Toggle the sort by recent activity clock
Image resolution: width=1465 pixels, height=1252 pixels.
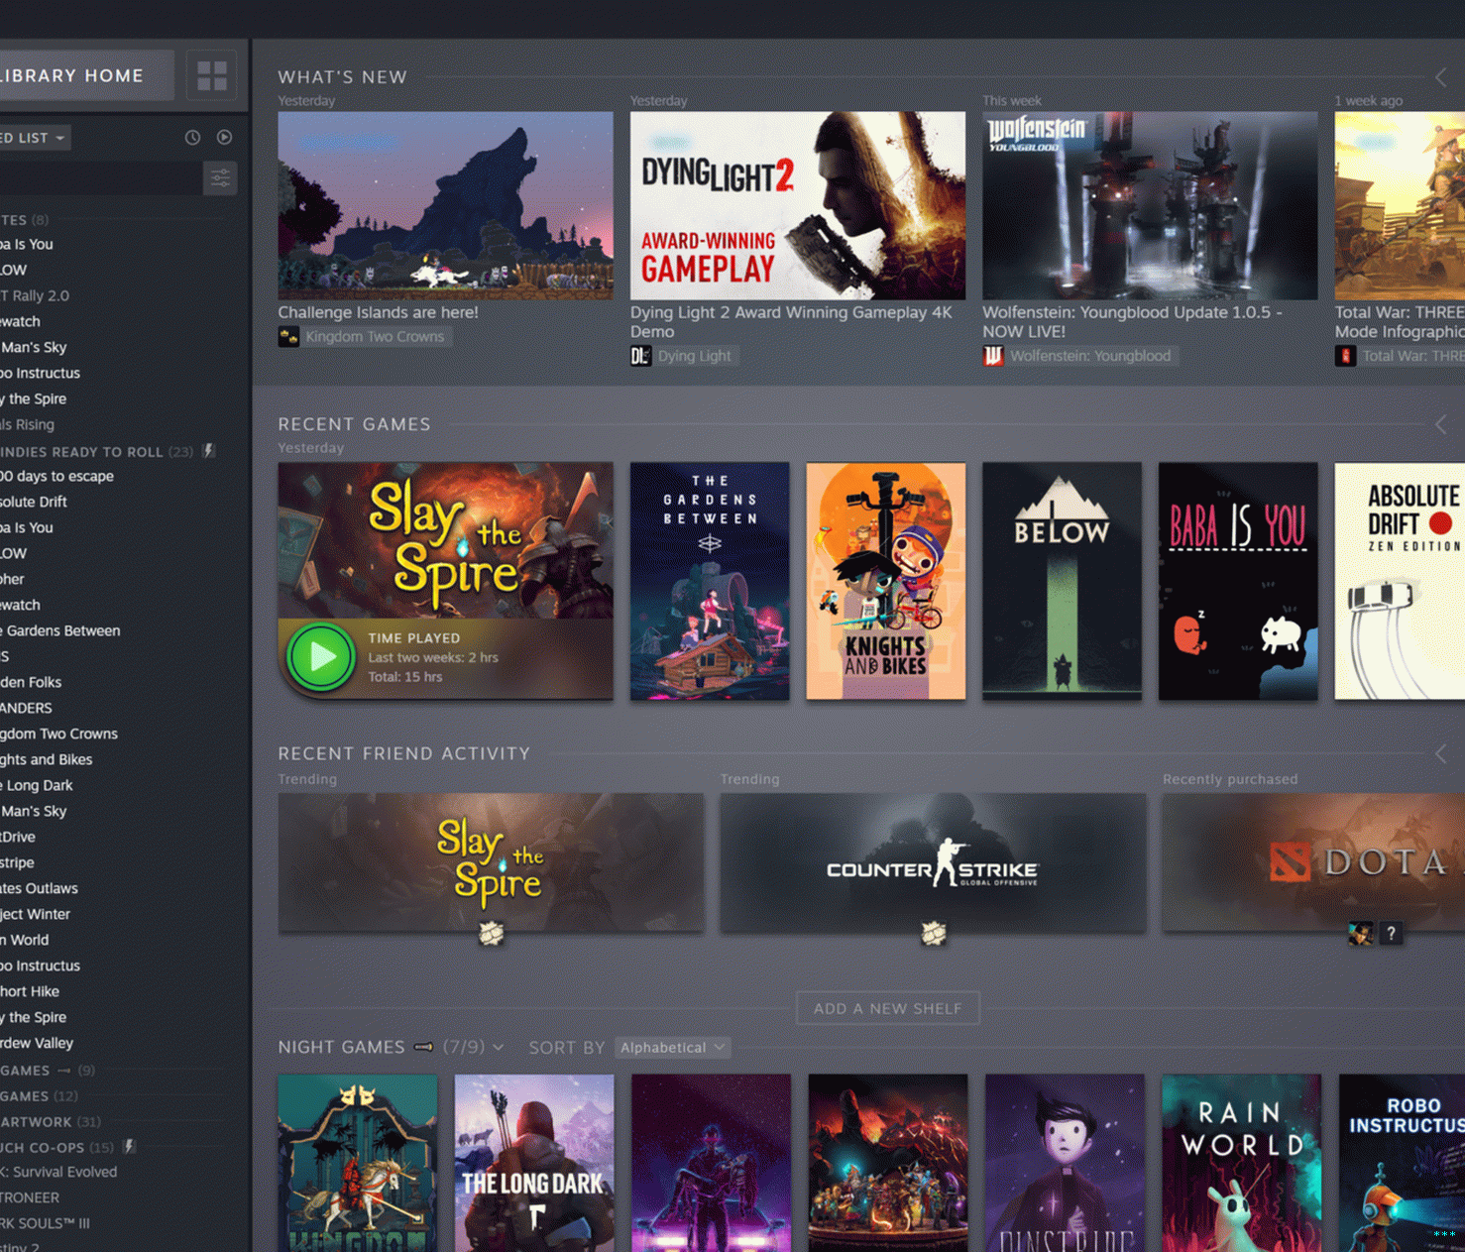click(192, 138)
